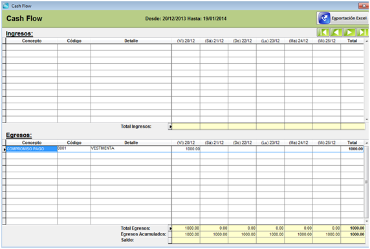The width and height of the screenshot is (370, 249).
Task: Click the Ingresos section heading
Action: pos(19,34)
